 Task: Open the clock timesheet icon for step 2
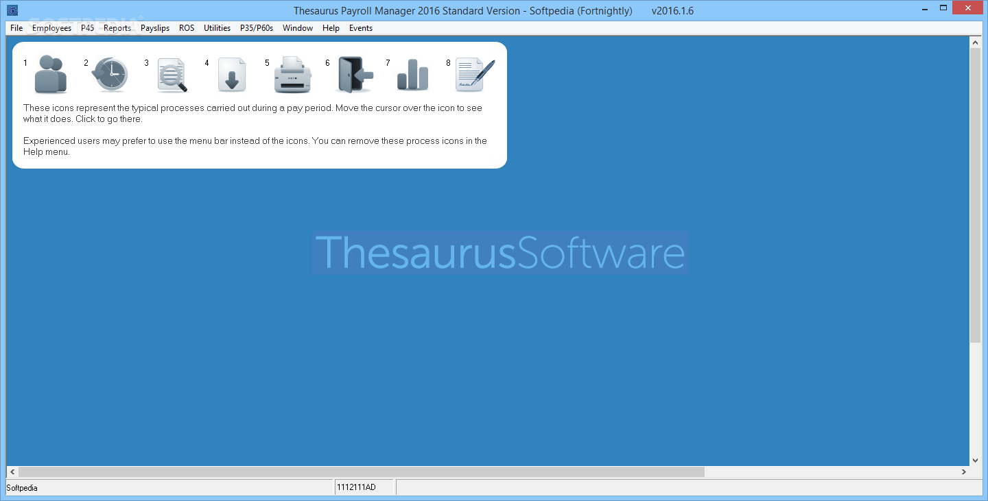(110, 75)
